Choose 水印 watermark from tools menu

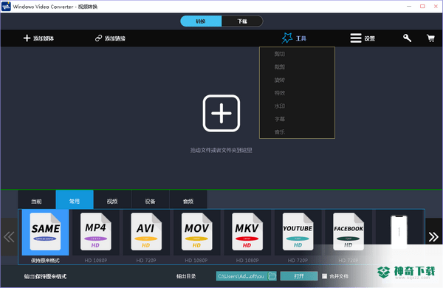[x=280, y=106]
